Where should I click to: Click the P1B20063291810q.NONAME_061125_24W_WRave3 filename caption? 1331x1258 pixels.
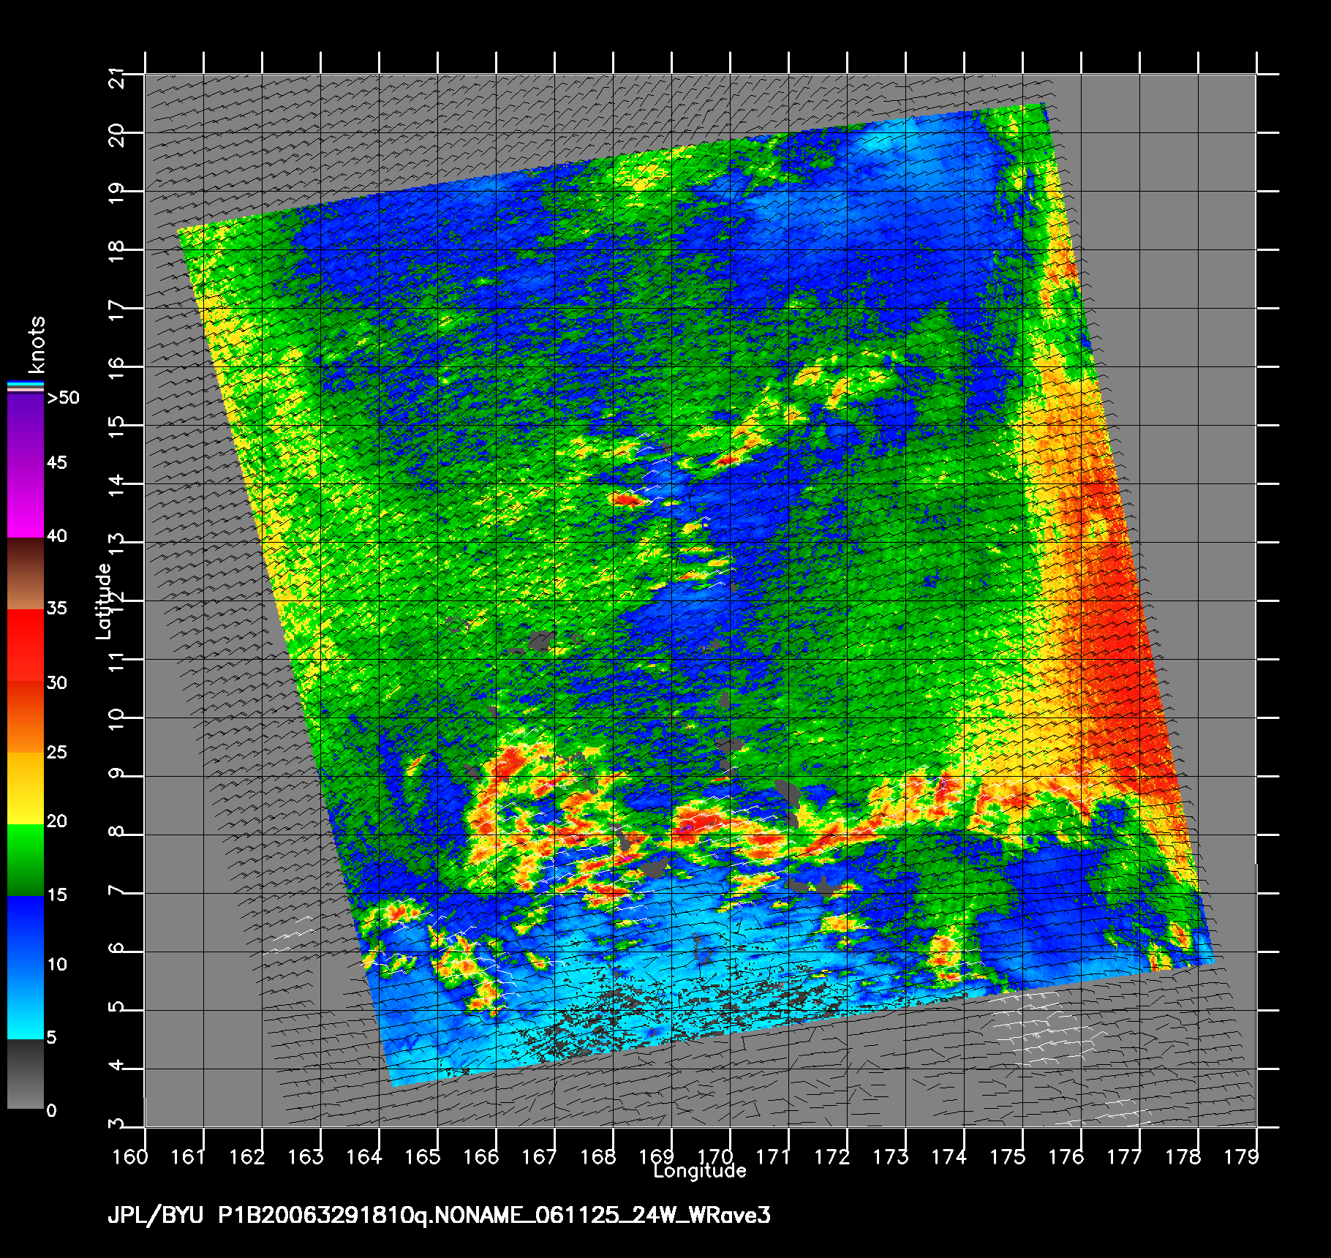click(x=494, y=1216)
